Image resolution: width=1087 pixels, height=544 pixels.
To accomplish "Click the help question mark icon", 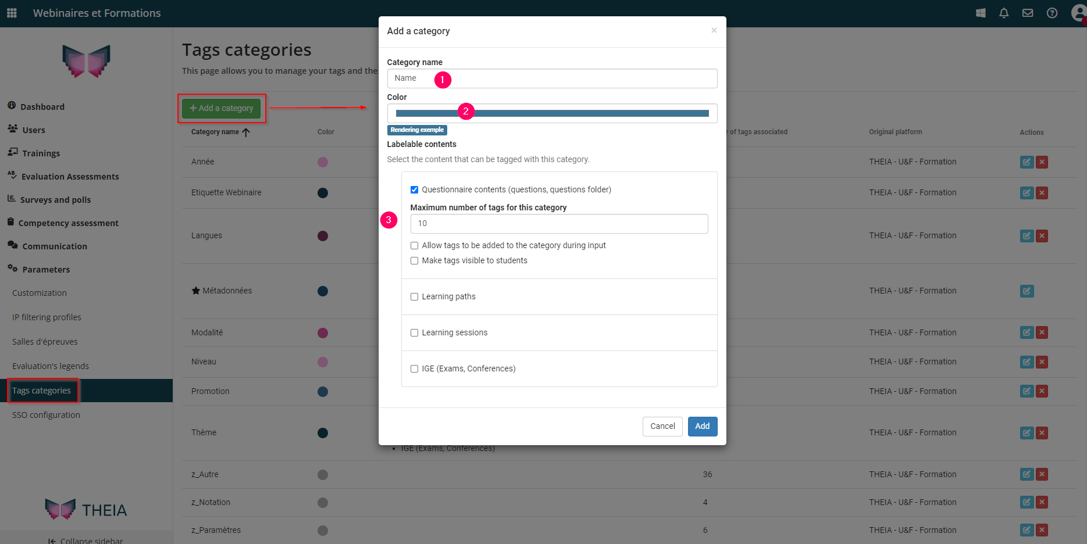I will click(x=1052, y=13).
